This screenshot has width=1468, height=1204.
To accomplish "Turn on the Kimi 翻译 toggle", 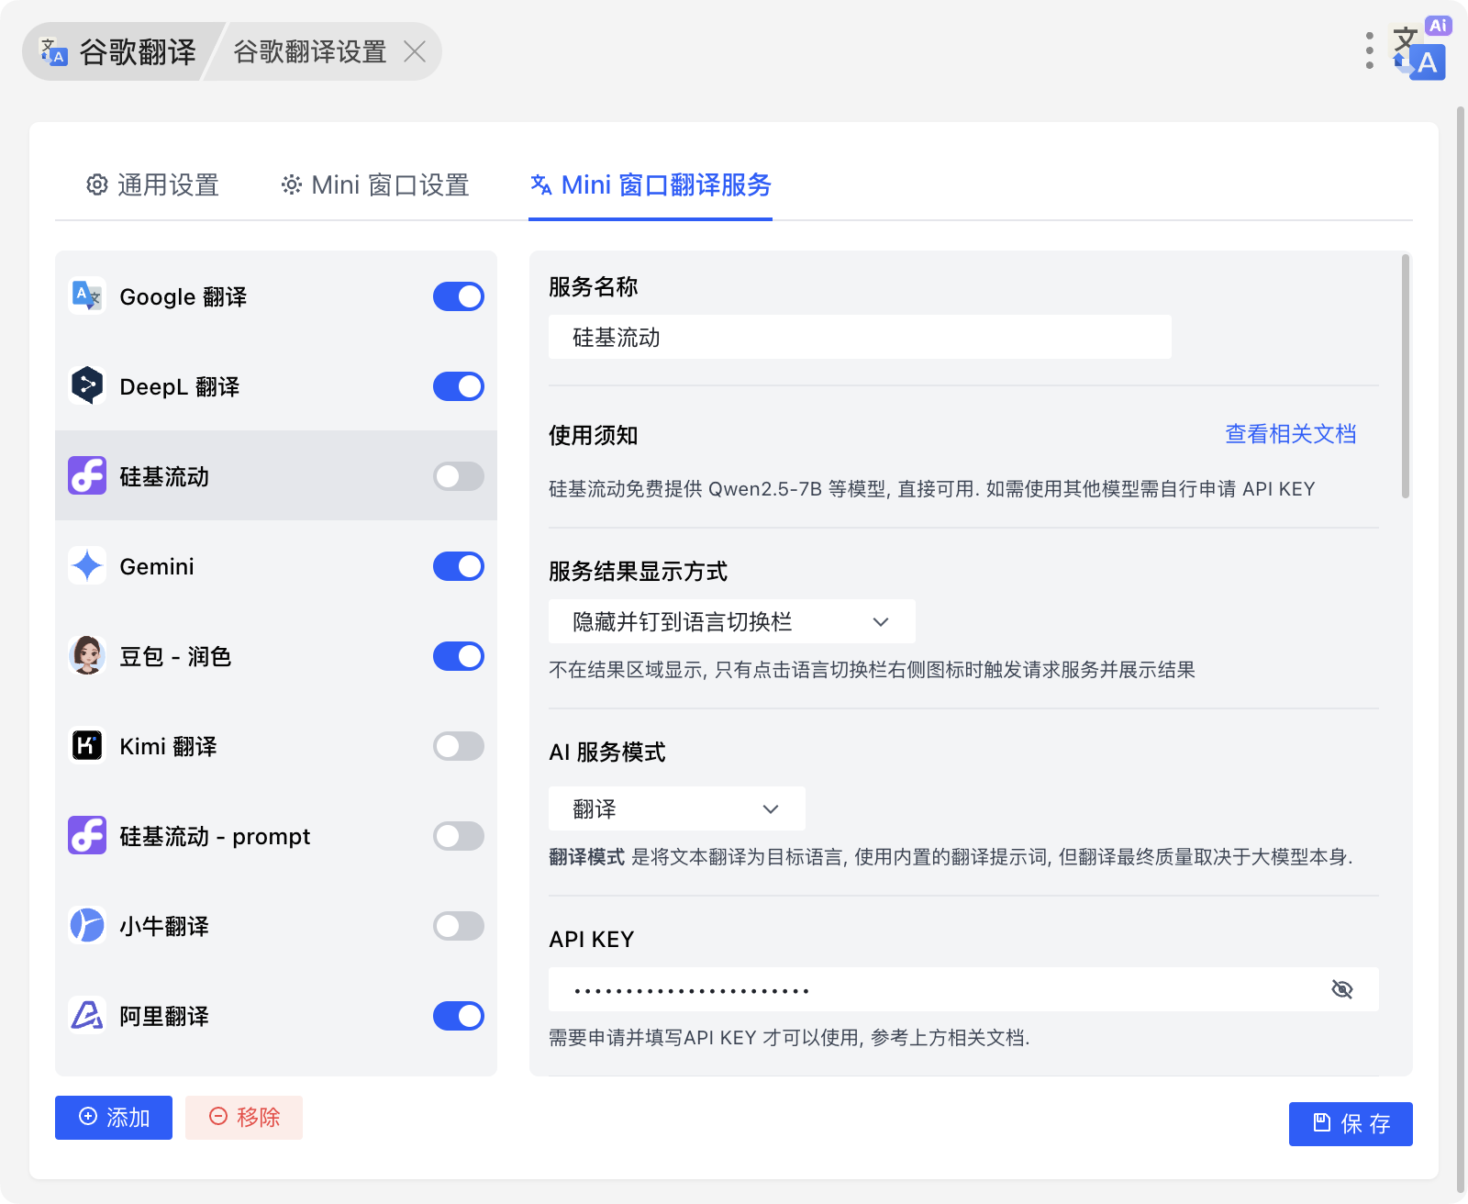I will (458, 746).
